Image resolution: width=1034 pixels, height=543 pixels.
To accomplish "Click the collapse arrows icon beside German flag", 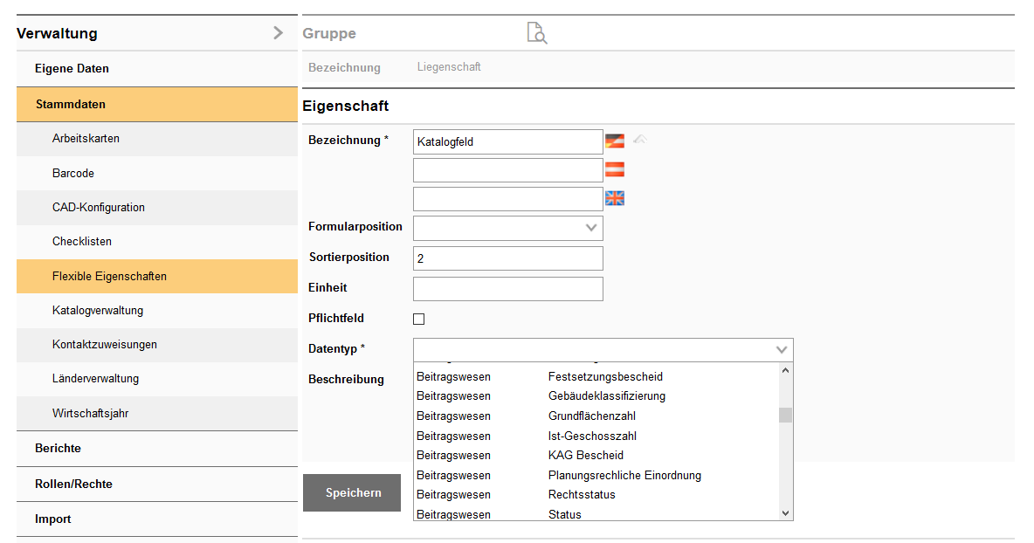I will 640,140.
